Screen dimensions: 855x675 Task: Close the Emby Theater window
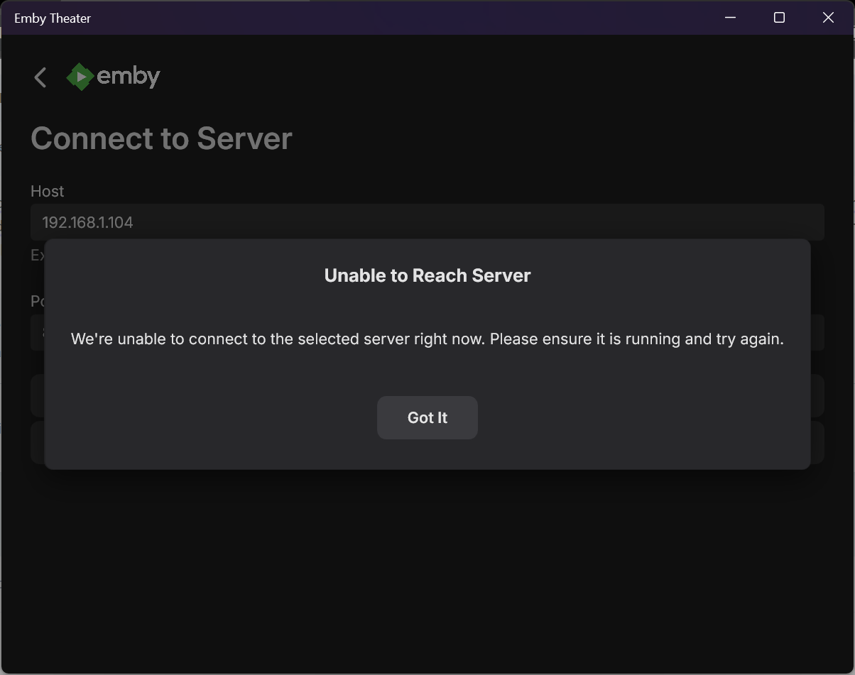(x=828, y=18)
